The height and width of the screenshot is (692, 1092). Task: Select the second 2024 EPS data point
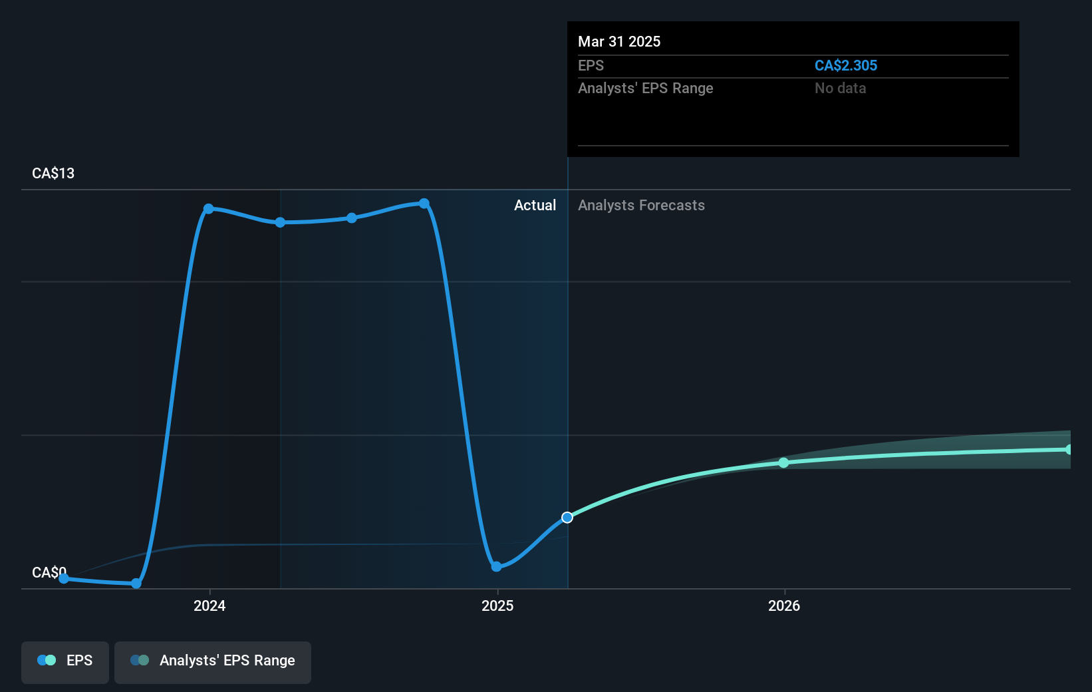[281, 222]
